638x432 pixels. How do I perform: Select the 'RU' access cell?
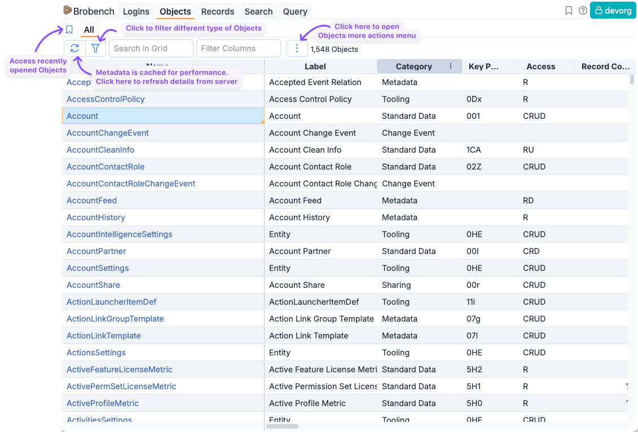[547, 150]
